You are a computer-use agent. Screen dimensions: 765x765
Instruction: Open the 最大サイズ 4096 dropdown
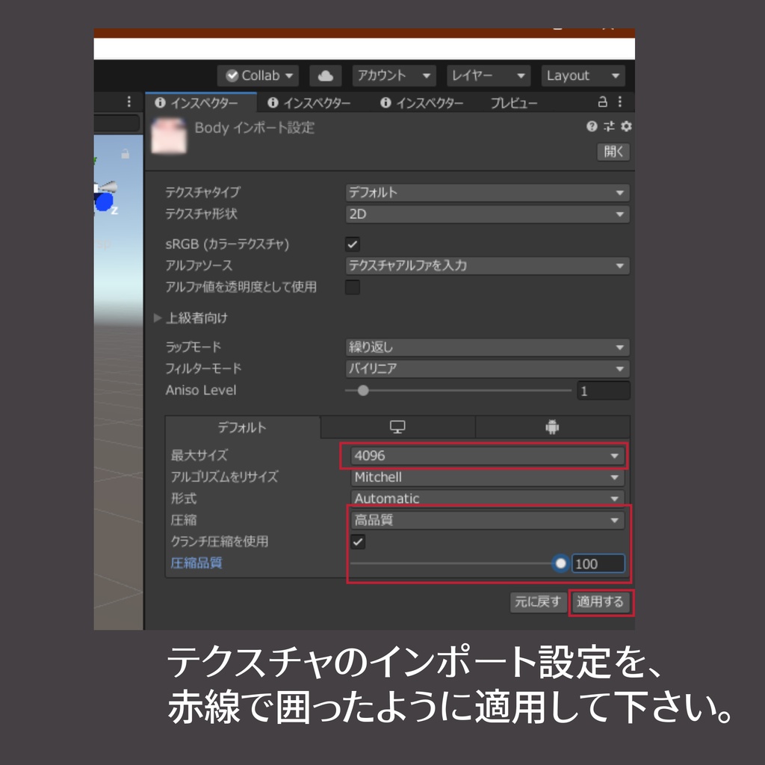pos(487,456)
